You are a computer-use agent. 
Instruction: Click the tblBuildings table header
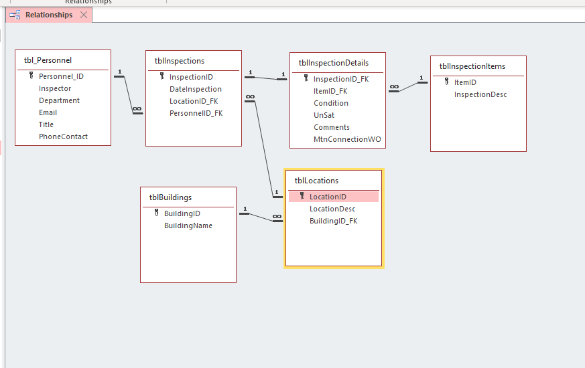(x=170, y=197)
